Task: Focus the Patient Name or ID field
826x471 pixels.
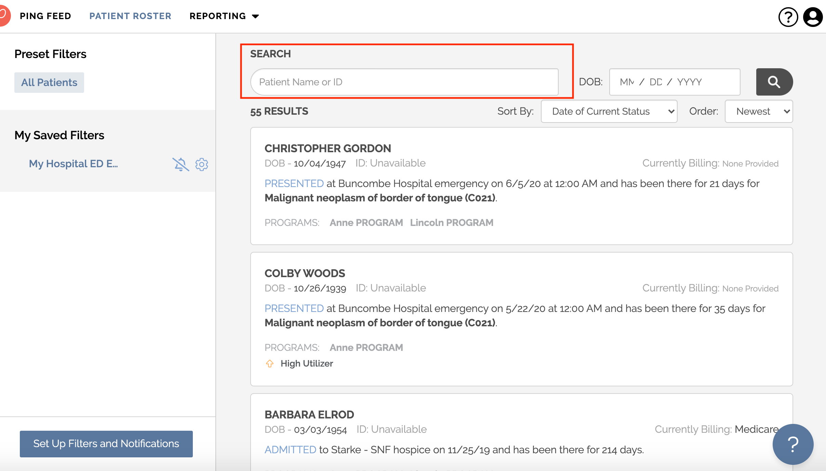Action: [x=404, y=82]
